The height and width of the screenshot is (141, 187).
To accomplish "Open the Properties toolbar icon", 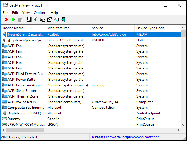I will (x=49, y=20).
